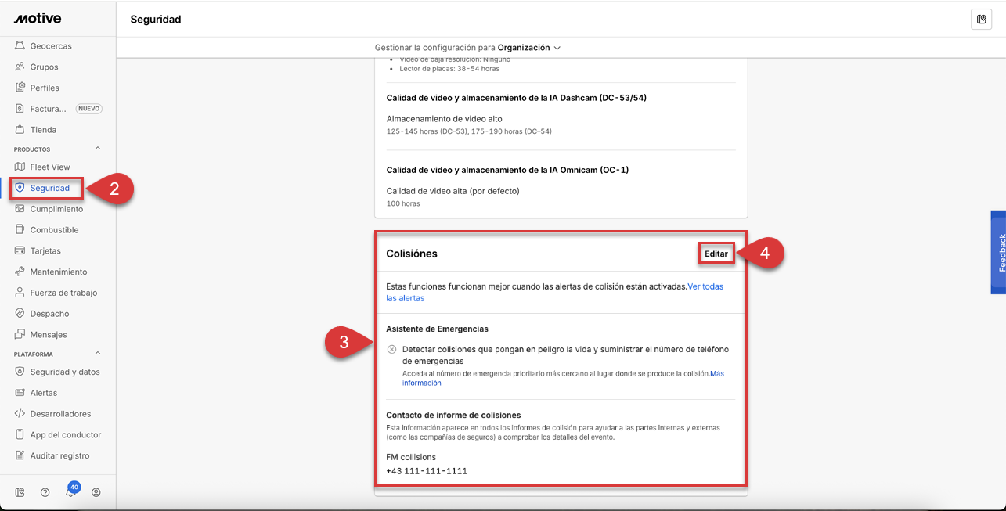The width and height of the screenshot is (1006, 511).
Task: Open Combustible fuel icon
Action: click(20, 230)
